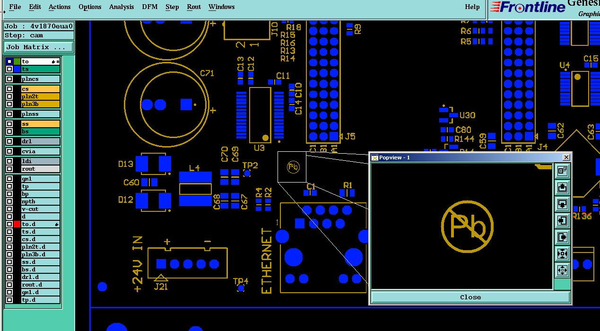The width and height of the screenshot is (600, 331).
Task: Expand the DFM menu
Action: point(150,7)
